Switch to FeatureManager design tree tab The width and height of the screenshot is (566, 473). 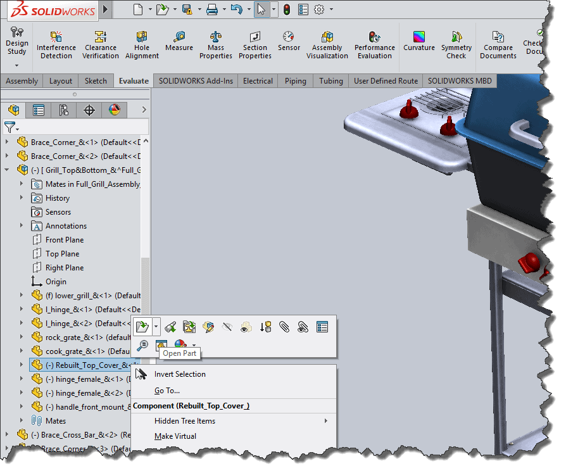14,110
